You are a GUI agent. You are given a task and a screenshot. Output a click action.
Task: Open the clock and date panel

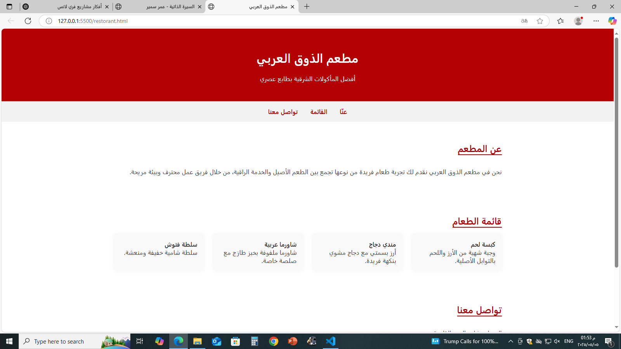click(588, 341)
